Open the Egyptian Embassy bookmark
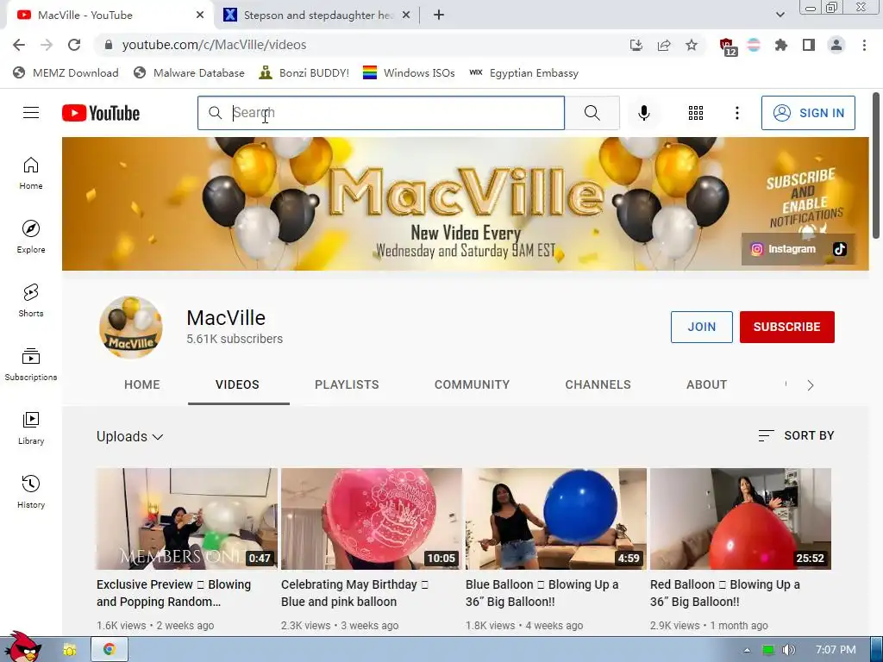The image size is (883, 662). 523,72
